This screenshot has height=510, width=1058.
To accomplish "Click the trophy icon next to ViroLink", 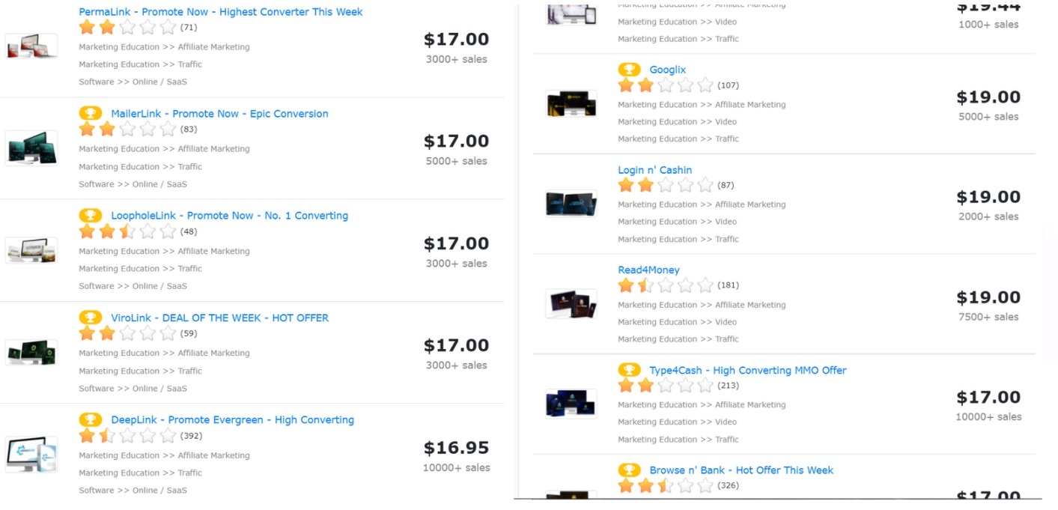I will click(91, 318).
